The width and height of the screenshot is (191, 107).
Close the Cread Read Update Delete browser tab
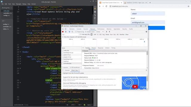coord(121,3)
